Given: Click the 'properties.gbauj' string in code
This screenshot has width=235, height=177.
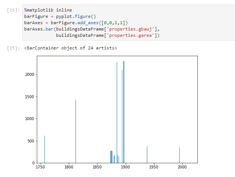Looking at the screenshot, I should click(132, 29).
